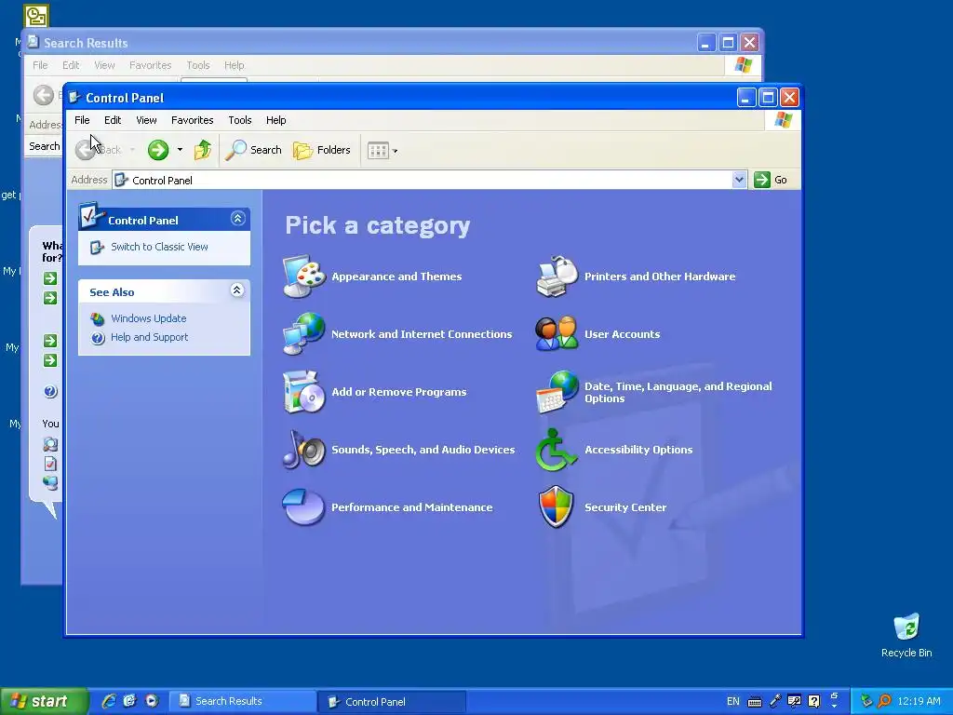Open the Favorites menu in Search Results window
The image size is (953, 715).
tap(150, 65)
